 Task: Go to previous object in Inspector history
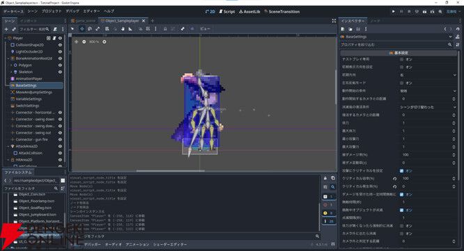tap(445, 29)
